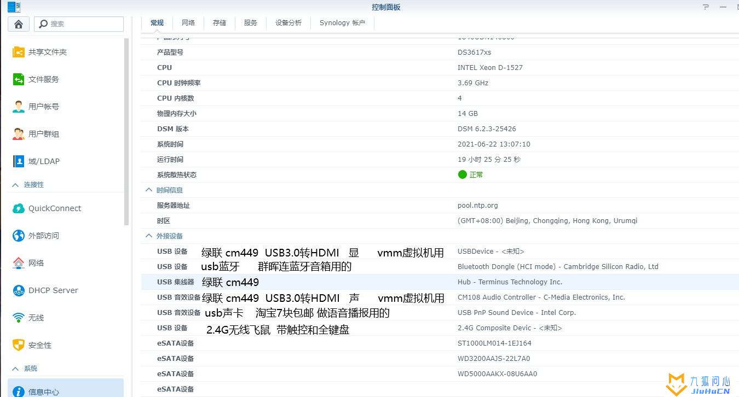Click the USB 集线器 label
Viewport: 739px width, 397px height.
(176, 282)
